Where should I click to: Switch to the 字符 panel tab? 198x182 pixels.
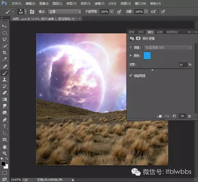click(141, 32)
